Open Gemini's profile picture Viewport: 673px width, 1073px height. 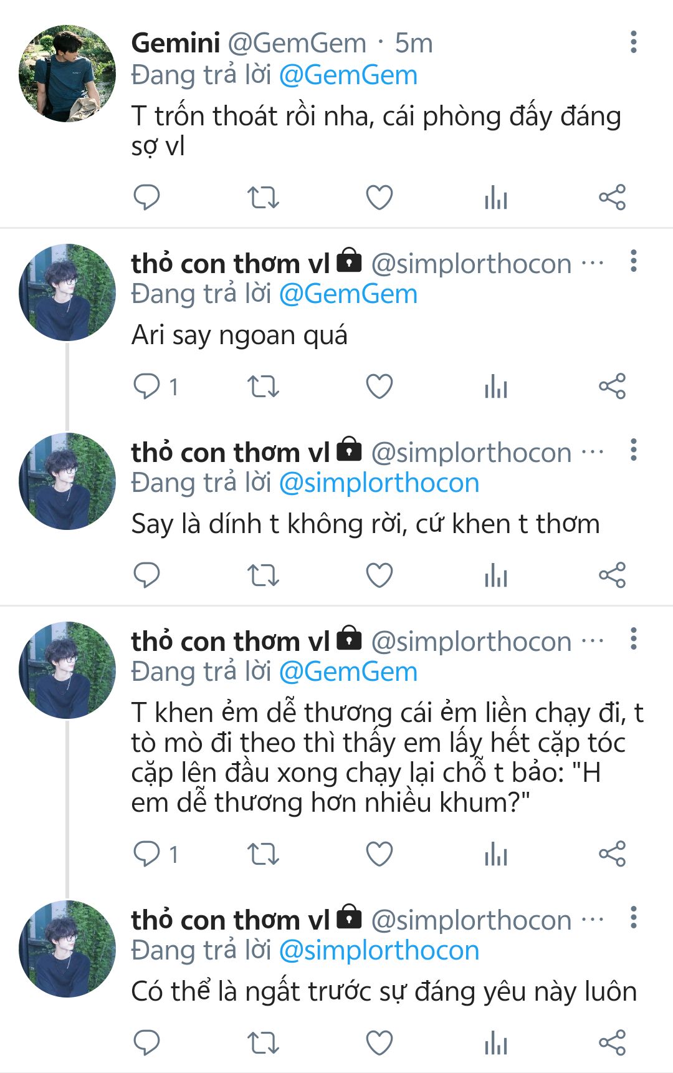[x=67, y=74]
